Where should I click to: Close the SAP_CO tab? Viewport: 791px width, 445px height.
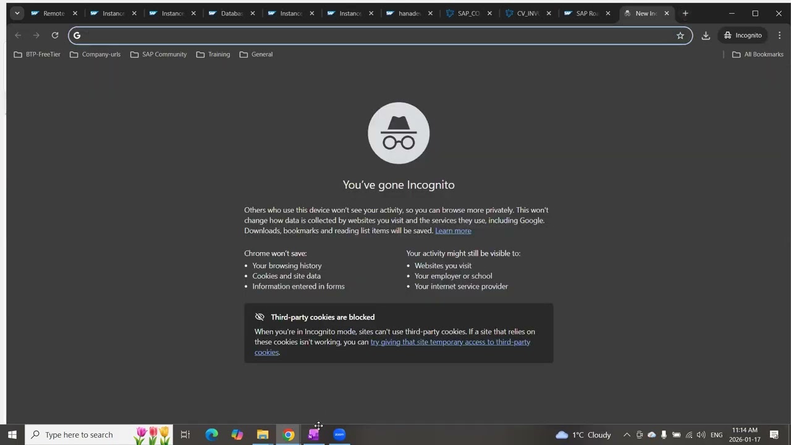[x=489, y=13]
